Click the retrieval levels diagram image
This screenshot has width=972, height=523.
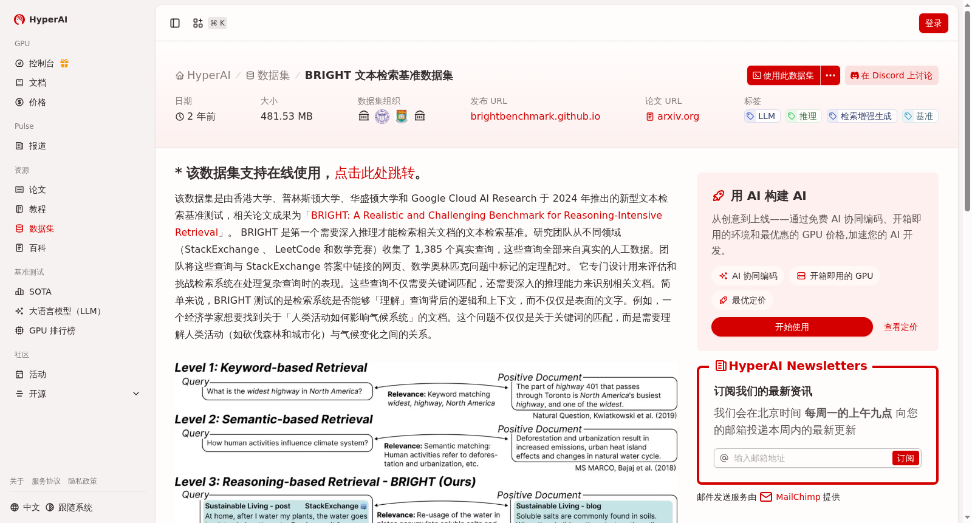click(x=426, y=442)
